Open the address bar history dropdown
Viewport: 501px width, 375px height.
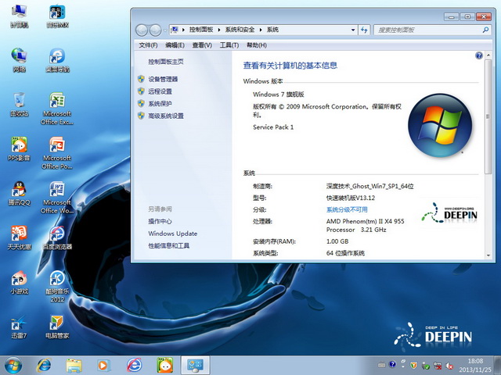(353, 30)
